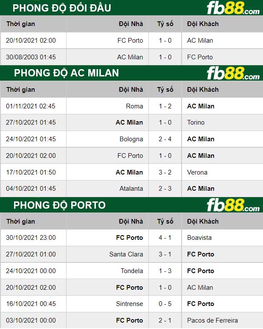Viewport: 263px width, 329px height.
Task: Click the Đội Khách header in Porto table
Action: (202, 221)
